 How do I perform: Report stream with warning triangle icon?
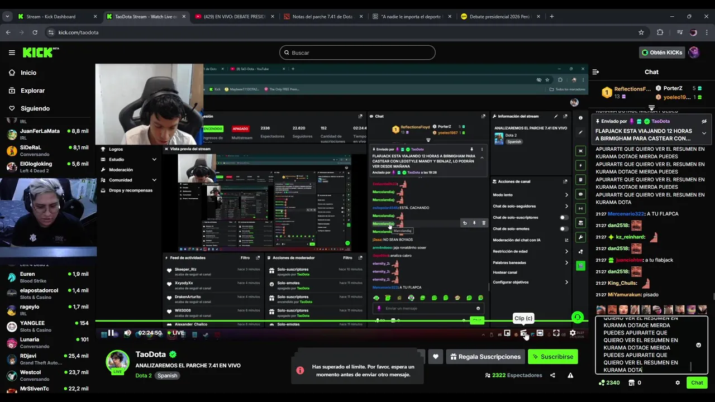tap(570, 376)
